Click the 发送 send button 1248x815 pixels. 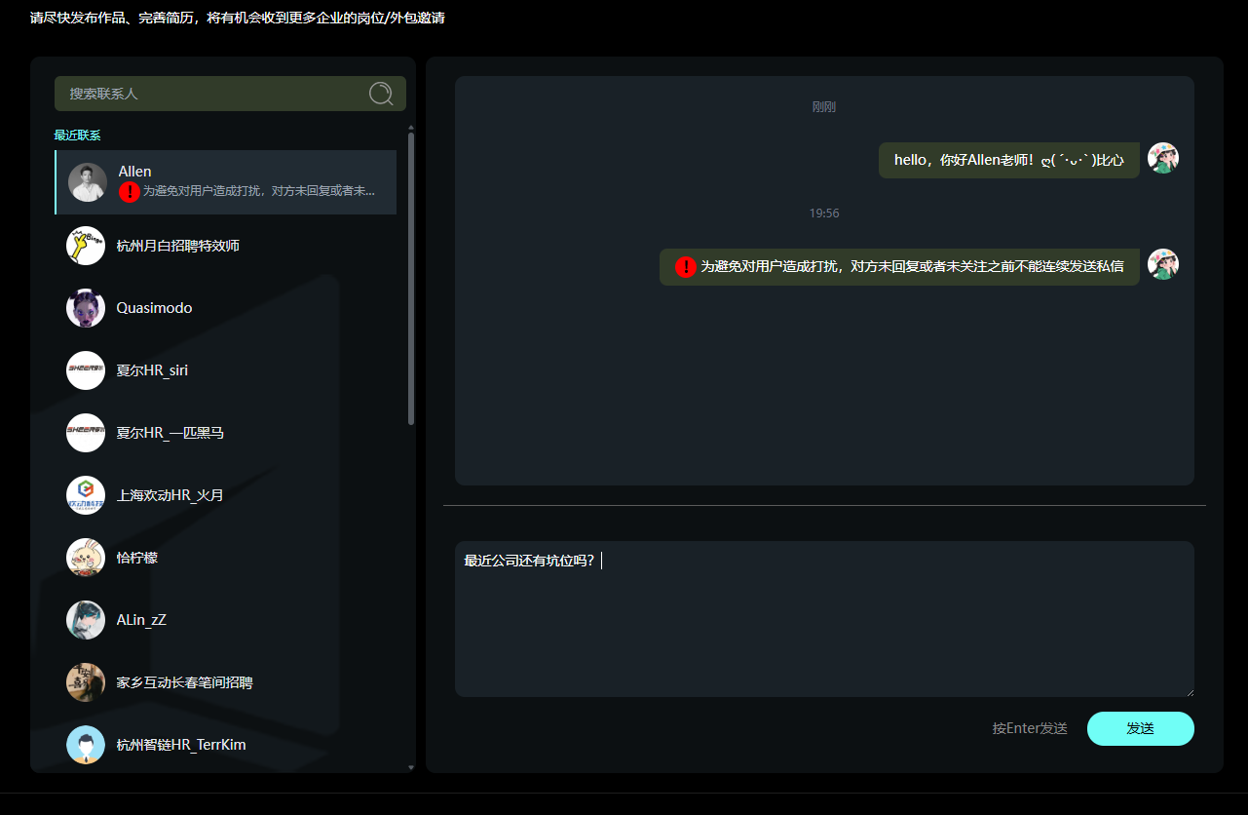tap(1141, 728)
